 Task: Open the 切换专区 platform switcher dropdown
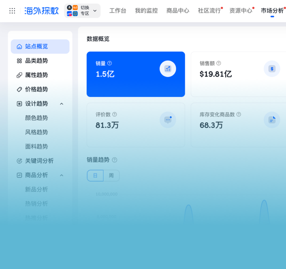point(82,10)
